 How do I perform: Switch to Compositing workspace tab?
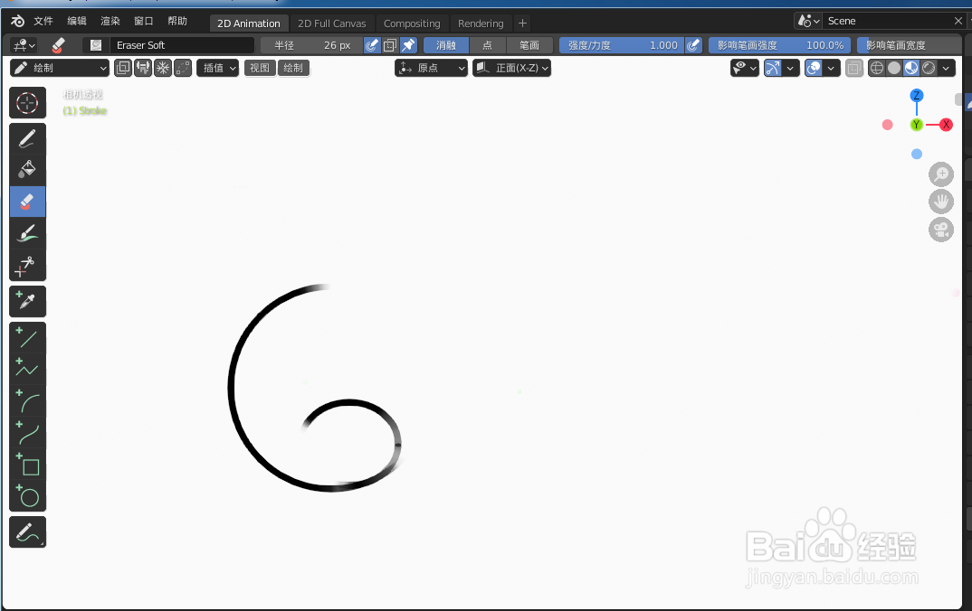click(412, 23)
